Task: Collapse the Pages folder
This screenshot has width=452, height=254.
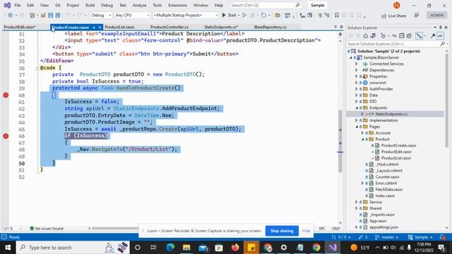Action: (357, 127)
